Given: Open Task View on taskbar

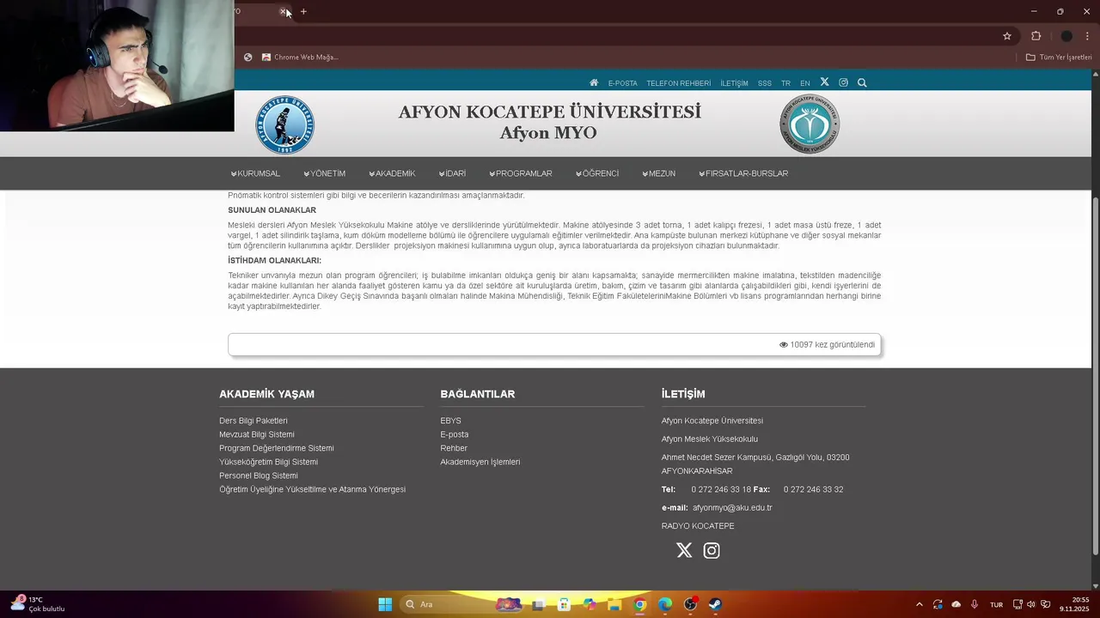Looking at the screenshot, I should (538, 604).
